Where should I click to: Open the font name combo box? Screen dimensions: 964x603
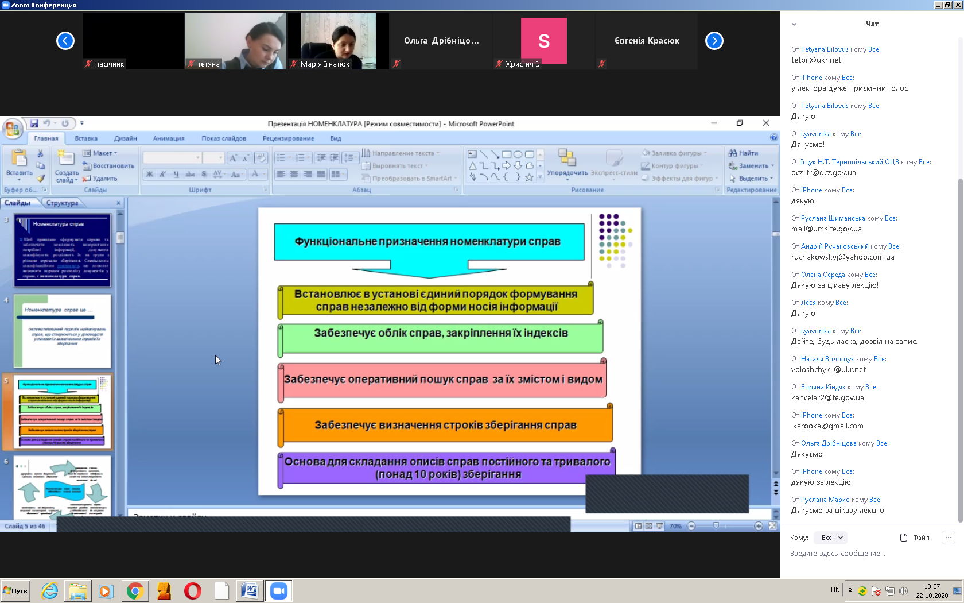tap(172, 158)
